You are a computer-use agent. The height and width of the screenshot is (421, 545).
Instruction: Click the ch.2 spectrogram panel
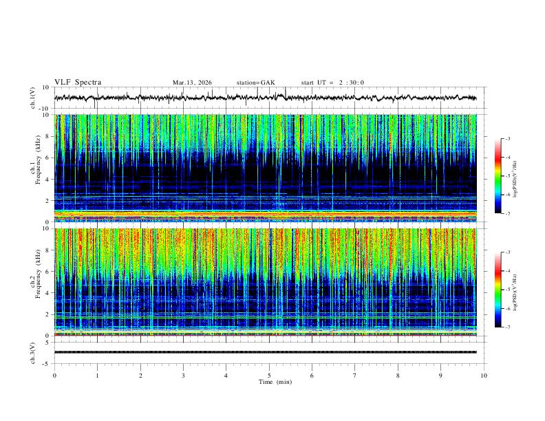click(x=266, y=282)
